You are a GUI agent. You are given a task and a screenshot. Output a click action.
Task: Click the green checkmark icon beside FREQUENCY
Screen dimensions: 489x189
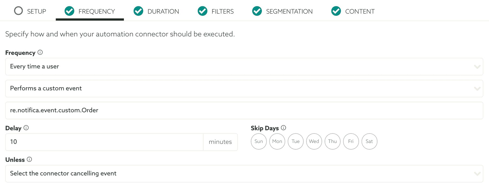[x=69, y=11]
